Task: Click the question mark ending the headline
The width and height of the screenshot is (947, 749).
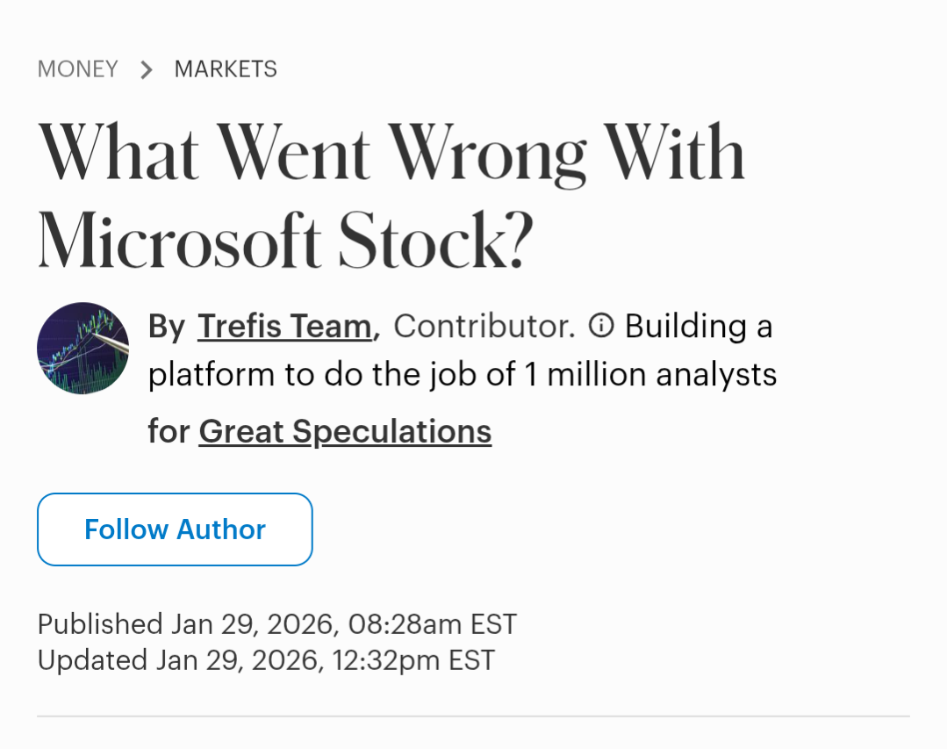Action: (520, 240)
